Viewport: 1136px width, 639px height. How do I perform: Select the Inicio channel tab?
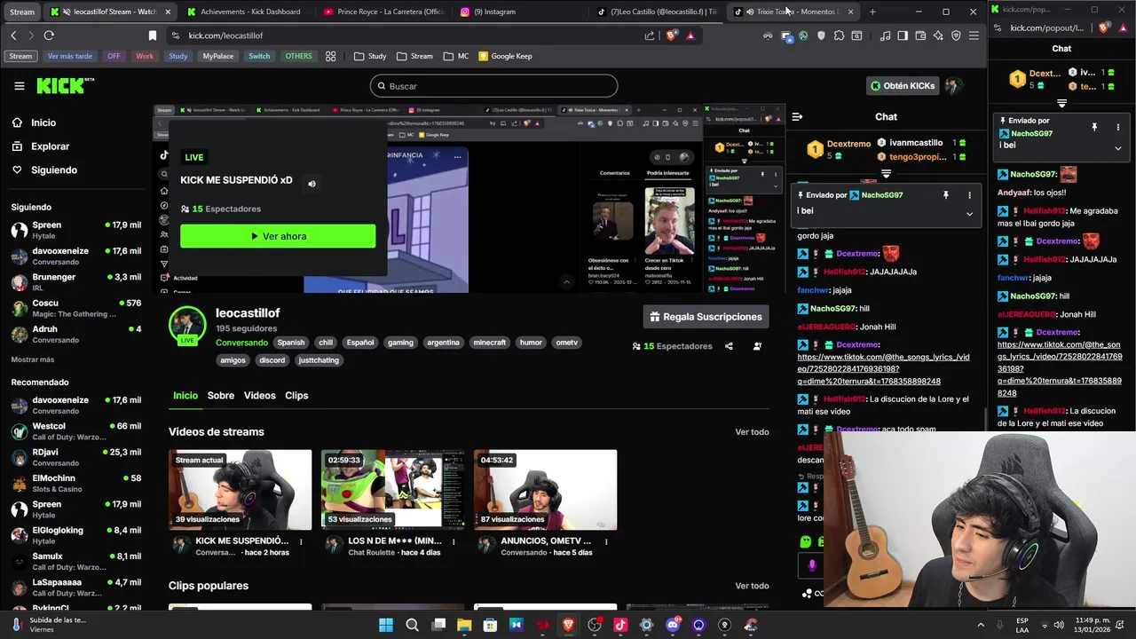coord(185,396)
